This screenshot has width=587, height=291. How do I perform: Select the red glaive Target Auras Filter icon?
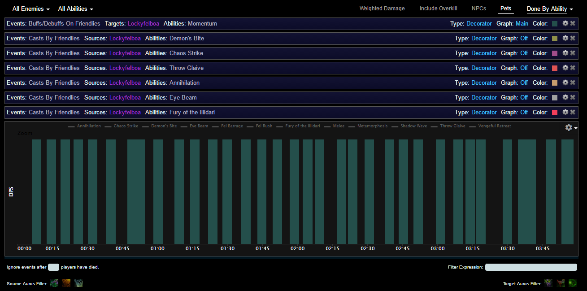561,283
